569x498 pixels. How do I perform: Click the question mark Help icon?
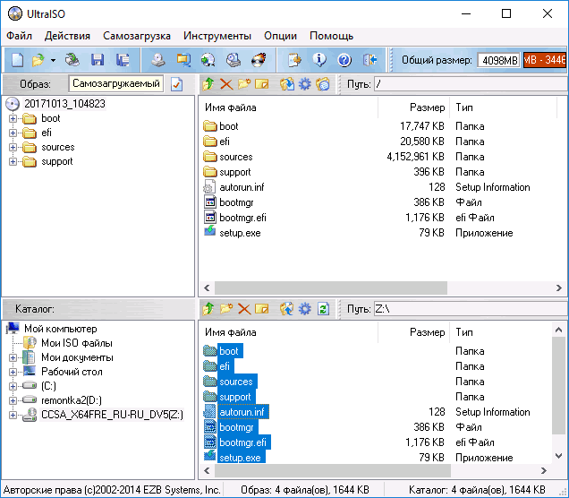click(344, 60)
